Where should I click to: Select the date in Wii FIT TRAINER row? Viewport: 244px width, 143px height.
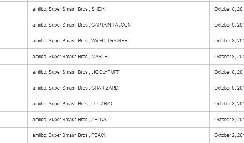coord(229,41)
